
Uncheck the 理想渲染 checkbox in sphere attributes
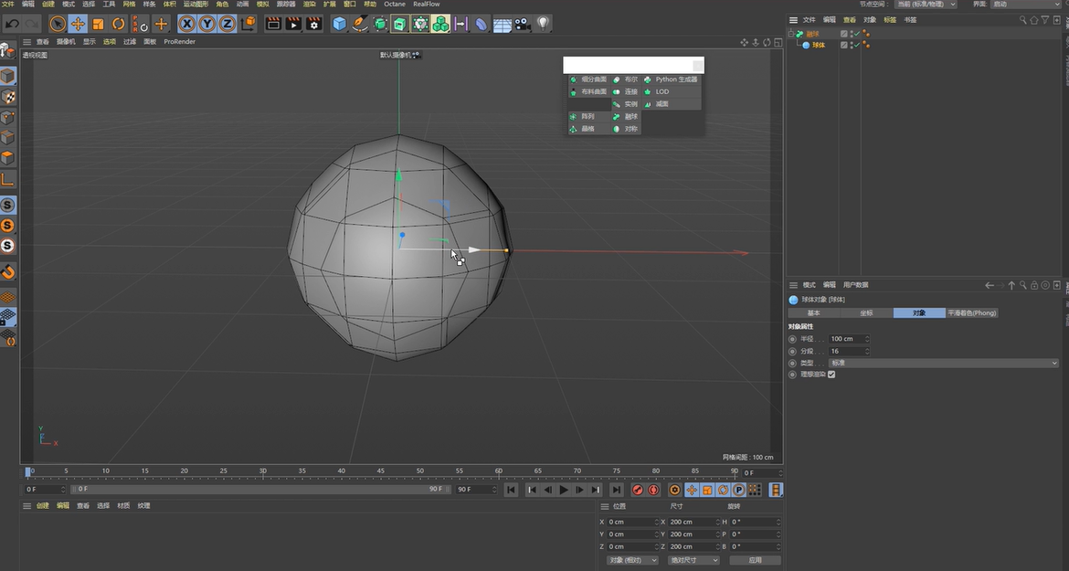point(831,374)
